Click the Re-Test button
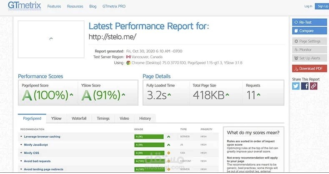Viewport: 329px width, 174px height. 309,22
